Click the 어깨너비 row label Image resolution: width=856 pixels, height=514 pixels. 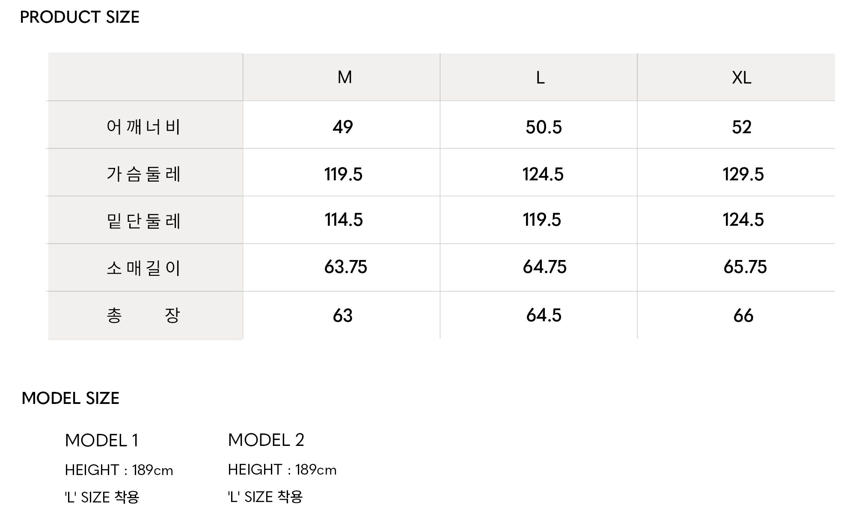[143, 127]
